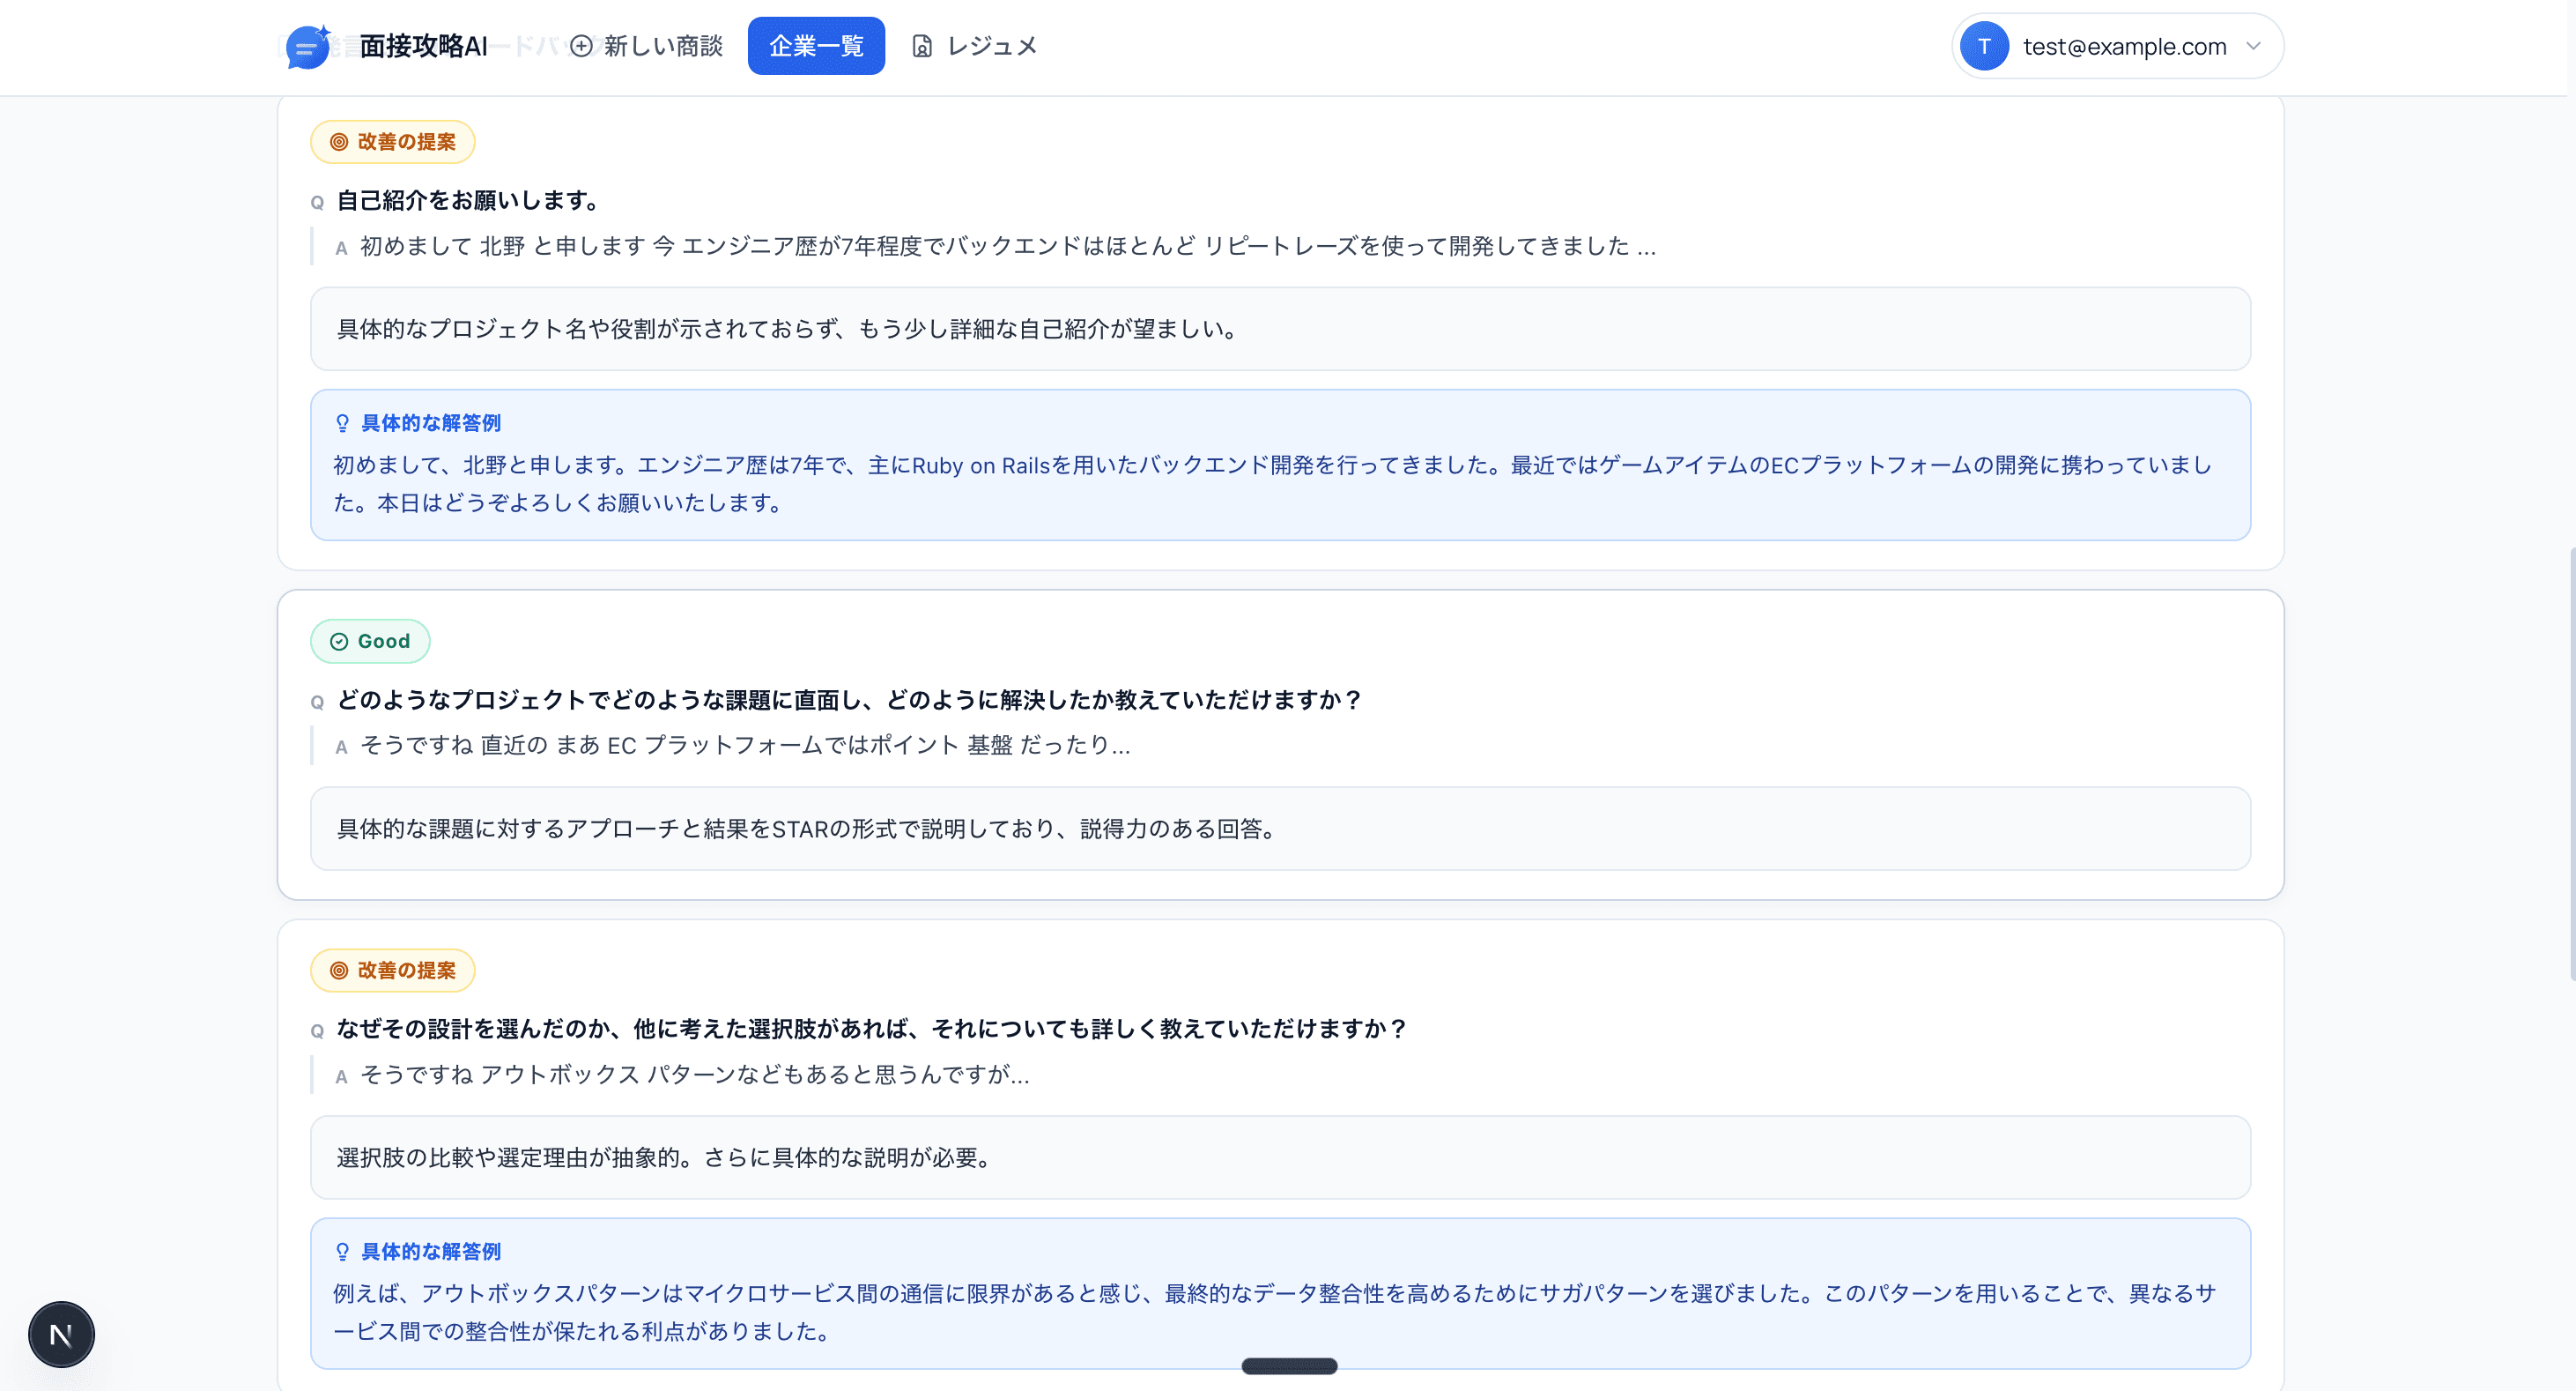Screen dimensions: 2576x1391
Task: Click the blue T avatar circle
Action: pyautogui.click(x=1984, y=46)
